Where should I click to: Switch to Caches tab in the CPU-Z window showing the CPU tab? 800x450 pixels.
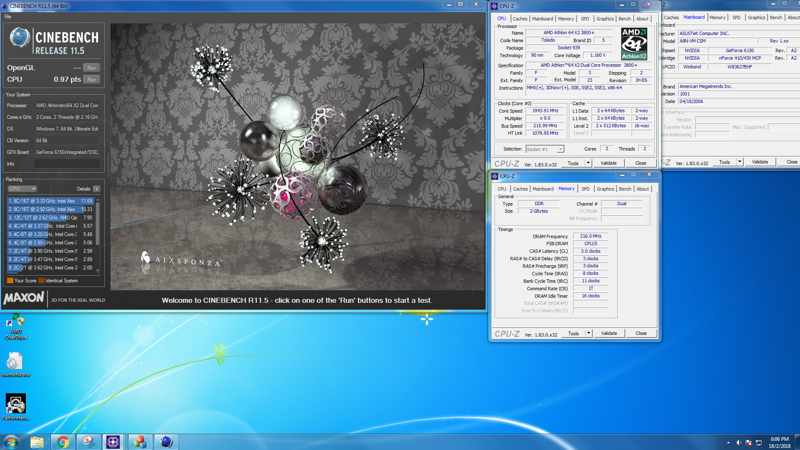click(520, 19)
